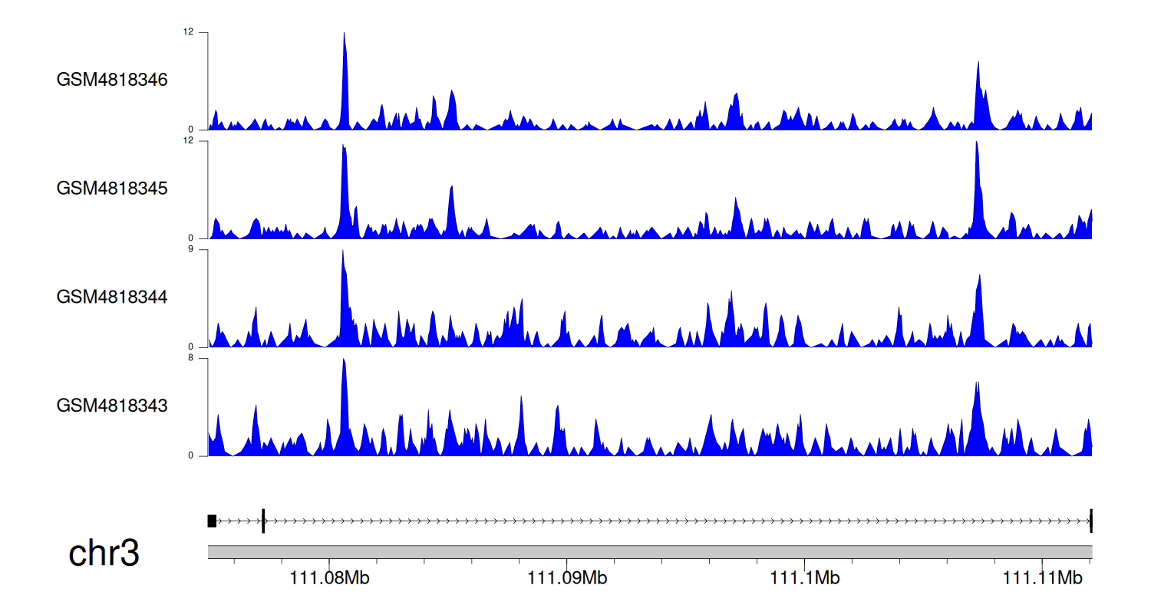Click the 111.09Mb axis position label
Viewport: 1151px width, 598px height.
pos(568,577)
